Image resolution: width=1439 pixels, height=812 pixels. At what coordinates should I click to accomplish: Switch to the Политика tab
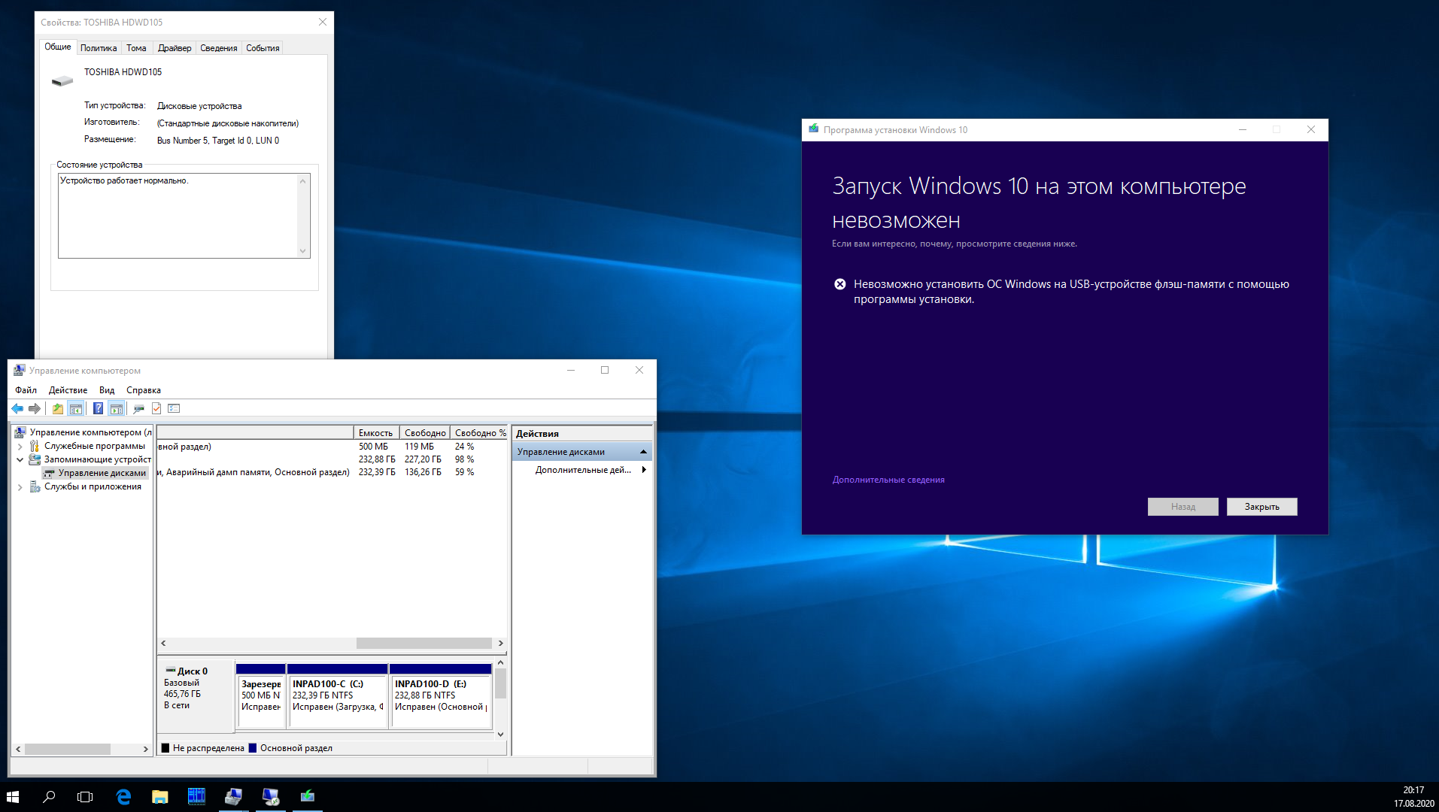point(99,48)
